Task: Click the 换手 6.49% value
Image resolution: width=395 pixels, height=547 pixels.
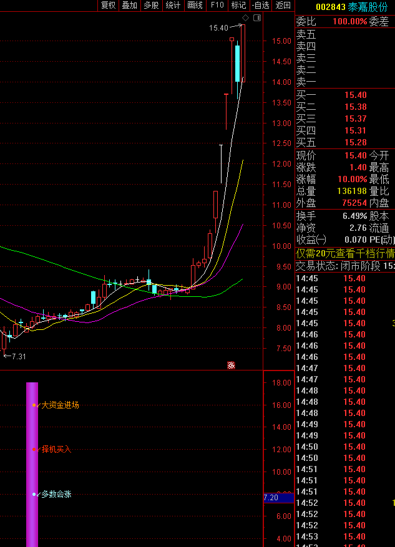Action: (355, 216)
